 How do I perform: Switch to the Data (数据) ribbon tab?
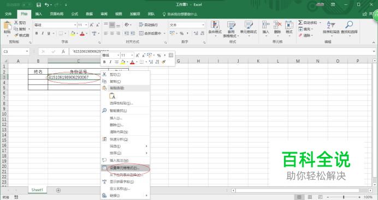click(x=90, y=14)
